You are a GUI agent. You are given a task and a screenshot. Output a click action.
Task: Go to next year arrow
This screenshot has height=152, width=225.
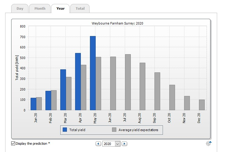click(124, 144)
